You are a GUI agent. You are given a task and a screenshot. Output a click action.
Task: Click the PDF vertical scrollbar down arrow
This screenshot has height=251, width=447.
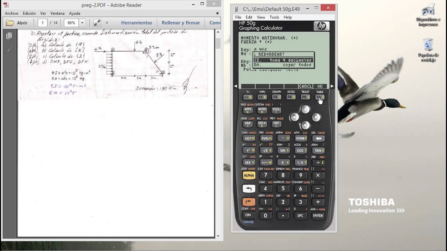(218, 236)
